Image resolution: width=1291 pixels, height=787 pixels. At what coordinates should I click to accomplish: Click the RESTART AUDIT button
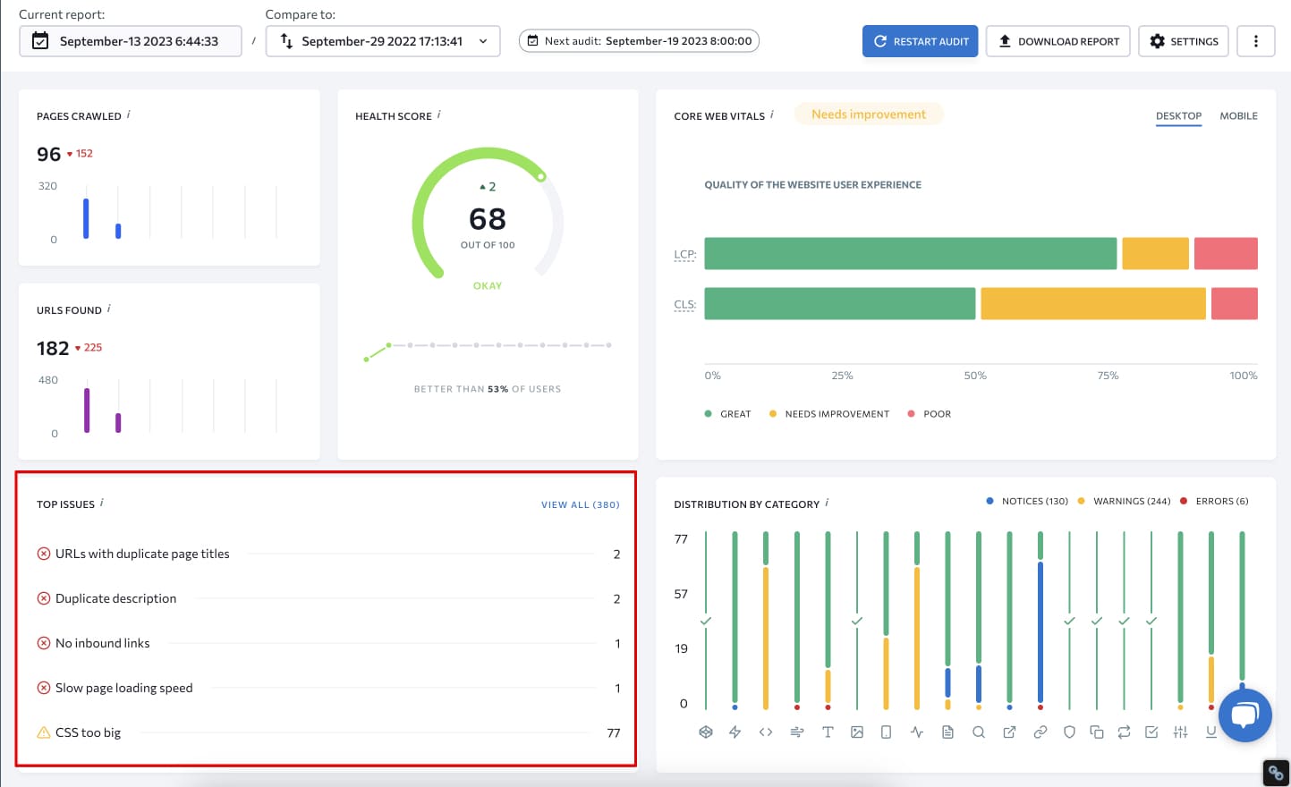point(920,40)
